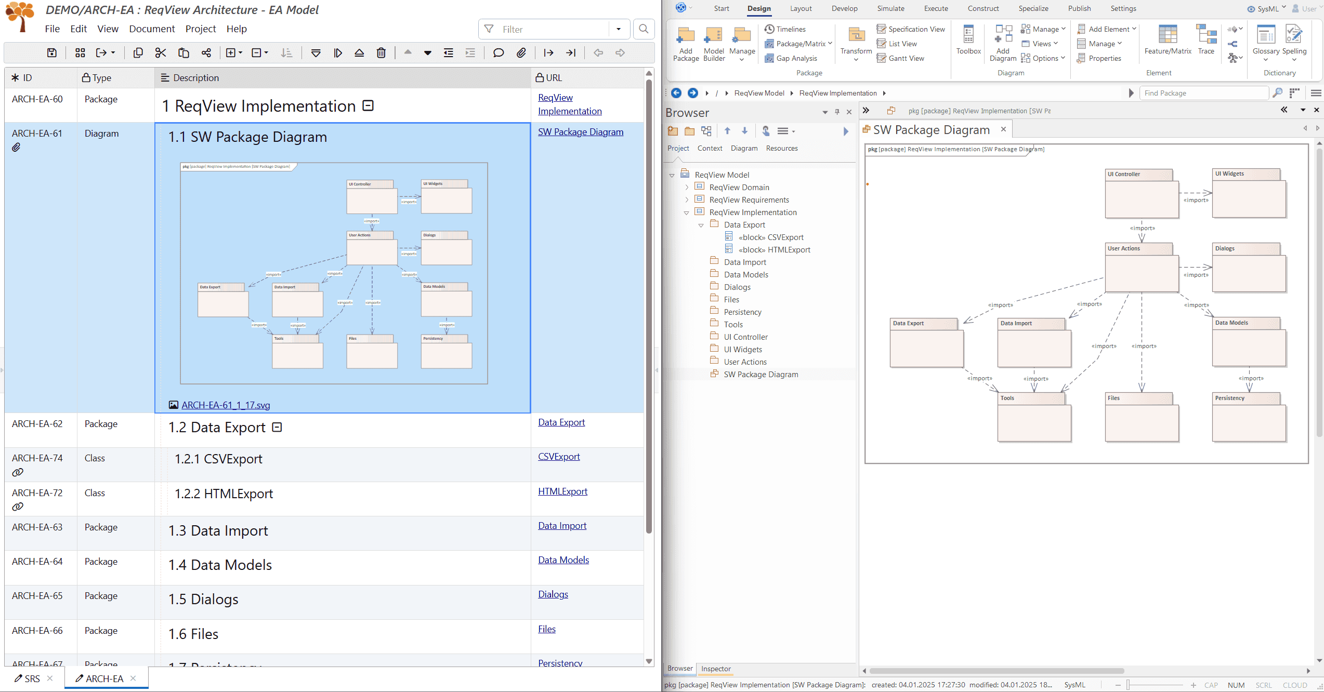The image size is (1324, 692).
Task: Toggle the CAP indicator in the status bar
Action: click(x=1211, y=685)
